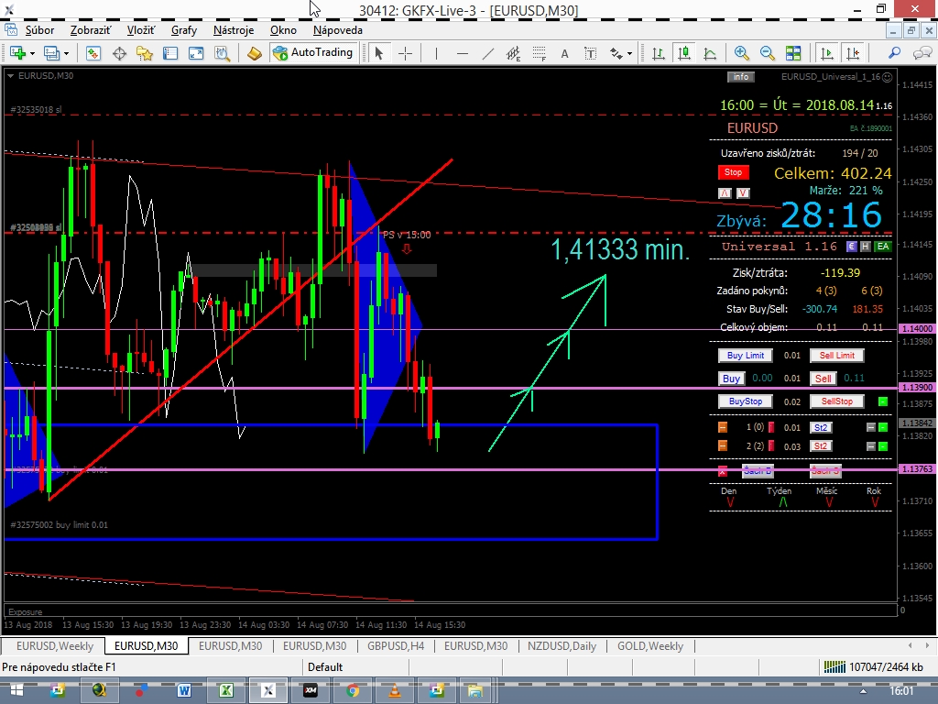Open new order via the plus-document icon
The height and width of the screenshot is (704, 938).
click(x=16, y=53)
